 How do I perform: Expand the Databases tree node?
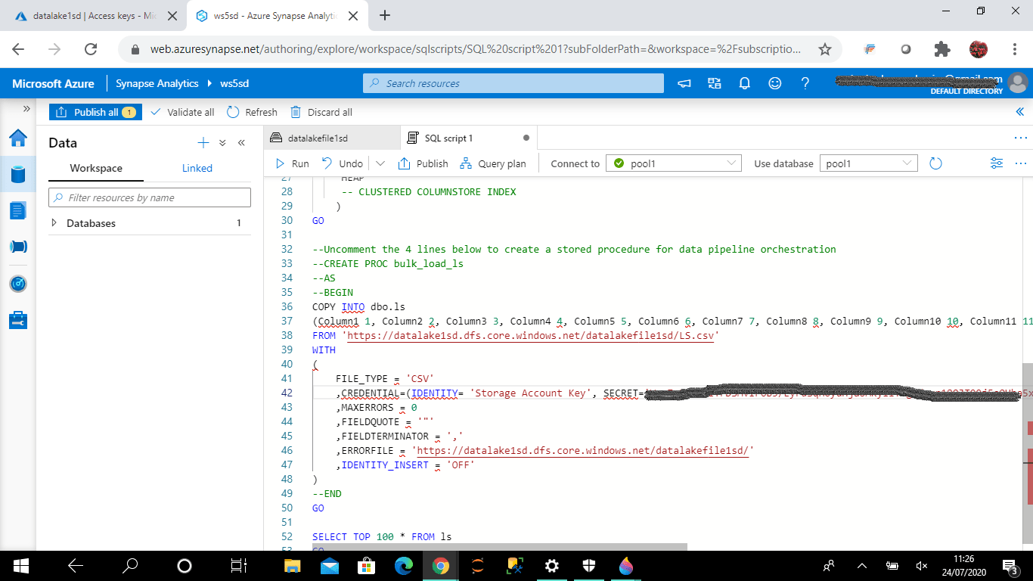54,223
